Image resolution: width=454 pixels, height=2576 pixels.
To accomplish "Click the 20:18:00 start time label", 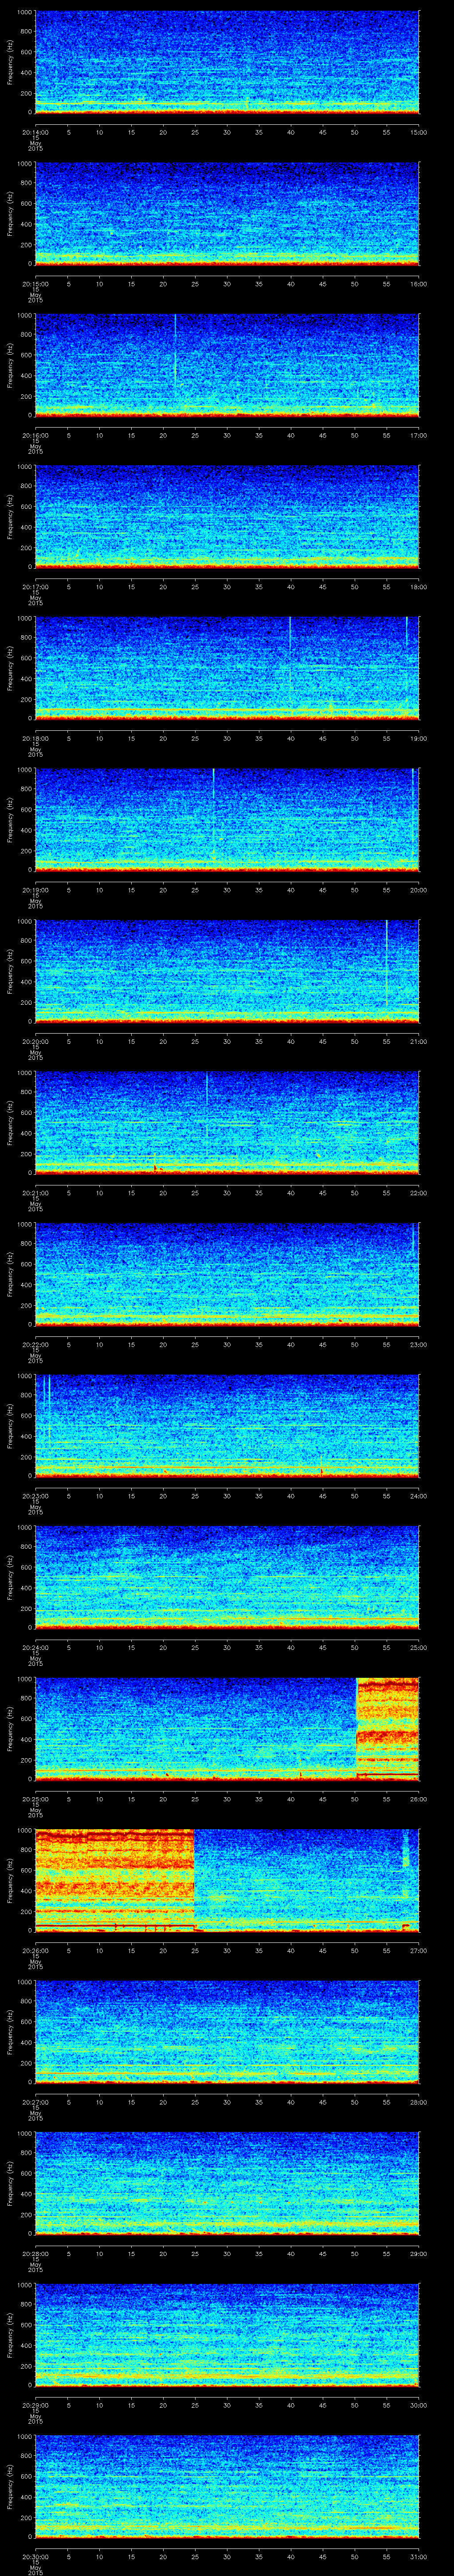I will [x=36, y=738].
